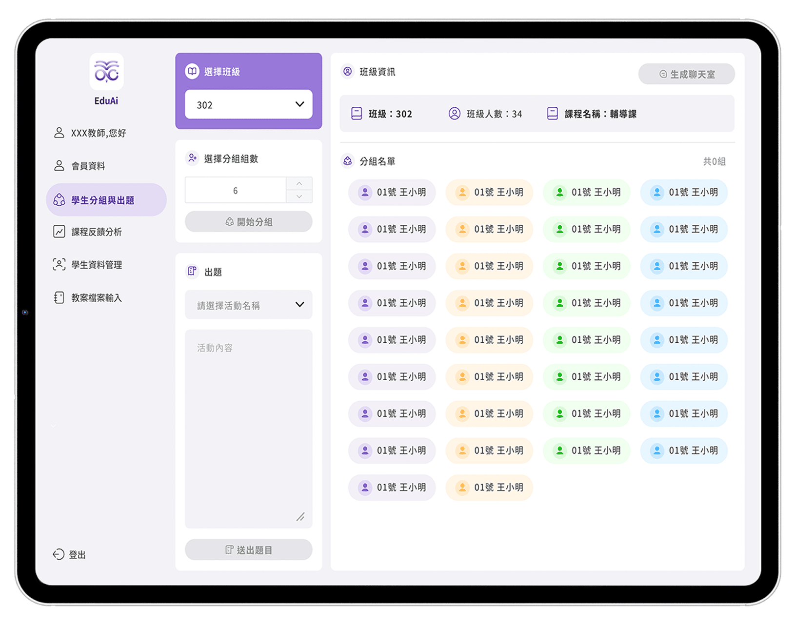Go to 課程反饋分析 page
This screenshot has height=626, width=795.
tap(106, 232)
